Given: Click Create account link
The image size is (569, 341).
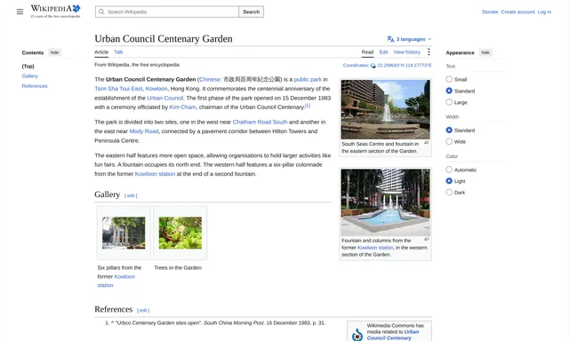Looking at the screenshot, I should click(x=517, y=12).
